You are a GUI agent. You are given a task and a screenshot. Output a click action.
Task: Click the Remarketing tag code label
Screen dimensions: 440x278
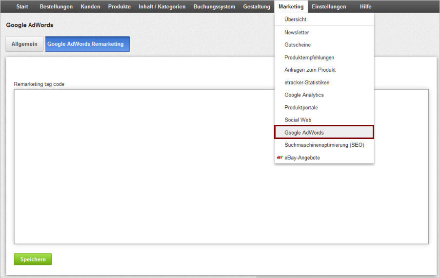tap(39, 84)
